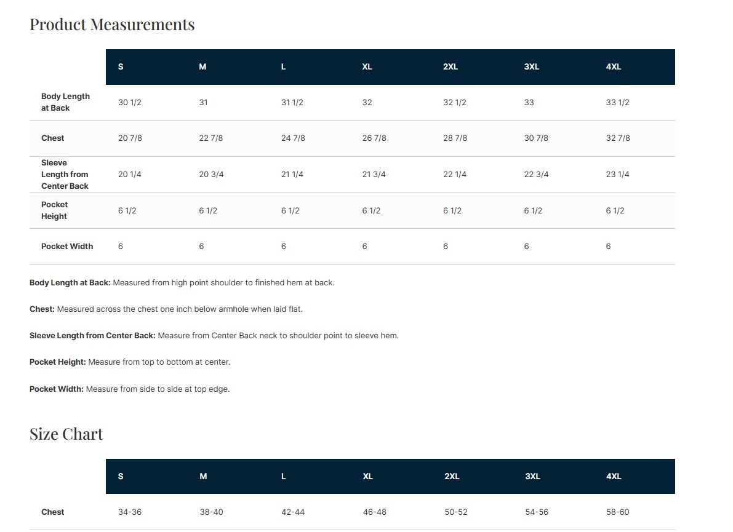Image resolution: width=733 pixels, height=532 pixels.
Task: Select the 2XL column header in Product Measurements
Action: pos(451,67)
